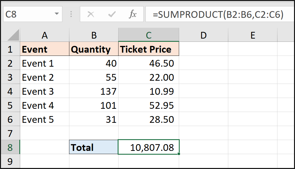
Task: Select column C header
Action: [148, 35]
